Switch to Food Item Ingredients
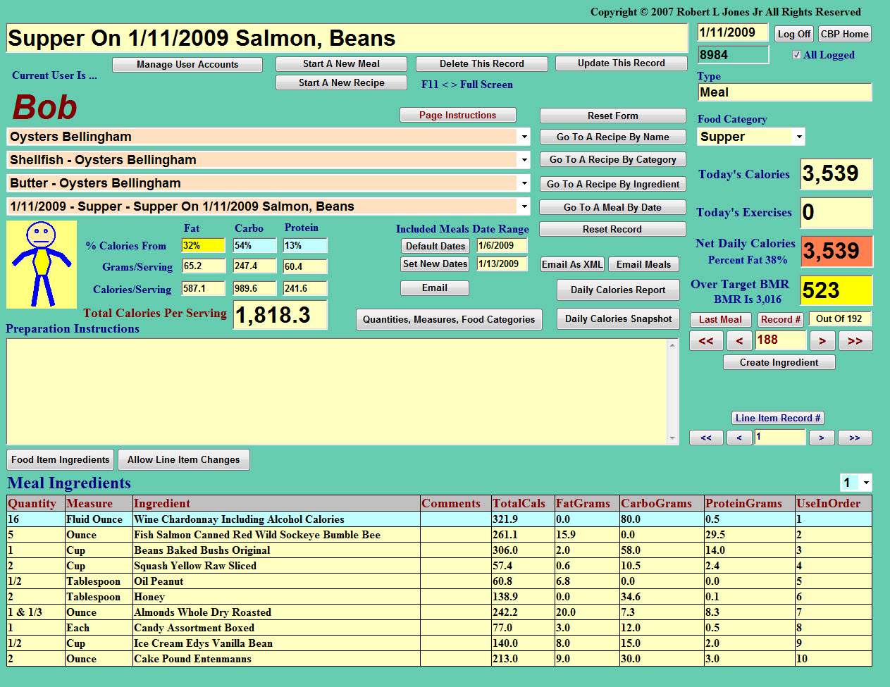Image resolution: width=890 pixels, height=687 pixels. coord(61,459)
